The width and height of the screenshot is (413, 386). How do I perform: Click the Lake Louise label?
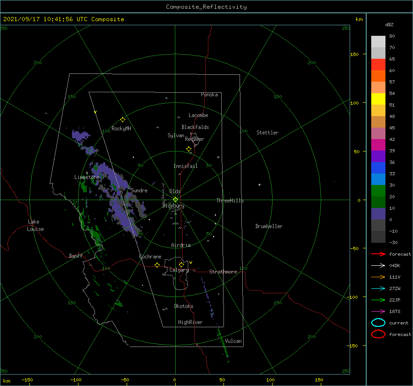tap(35, 225)
